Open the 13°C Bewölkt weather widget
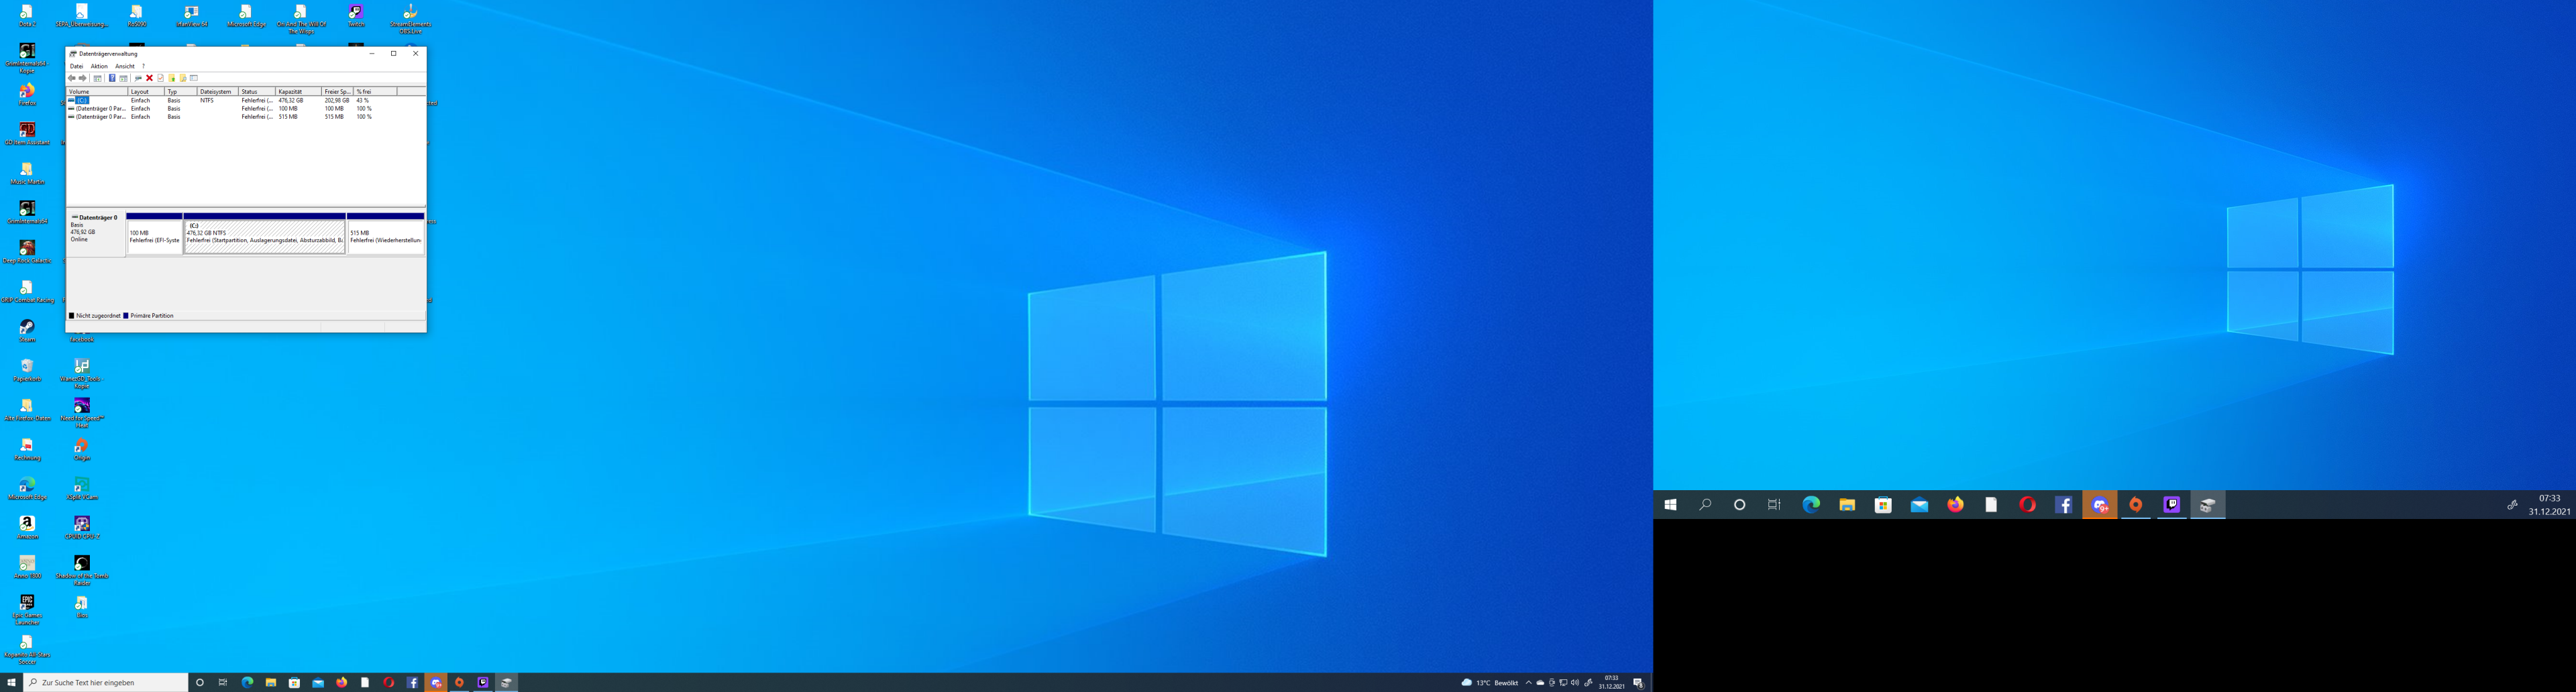The image size is (2576, 692). pyautogui.click(x=1489, y=682)
